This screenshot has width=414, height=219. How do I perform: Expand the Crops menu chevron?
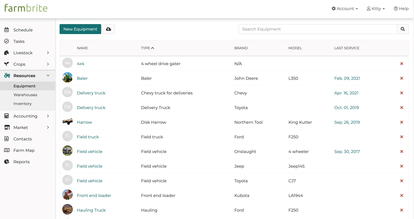click(x=48, y=64)
